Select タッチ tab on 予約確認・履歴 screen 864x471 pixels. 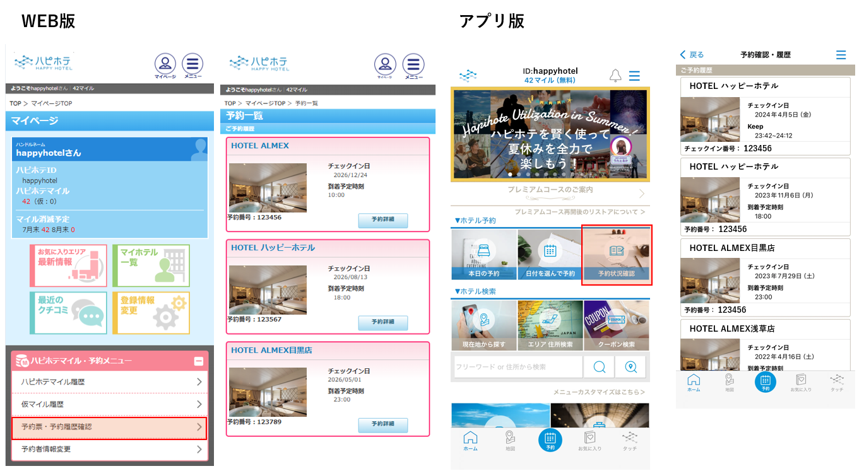[837, 382]
